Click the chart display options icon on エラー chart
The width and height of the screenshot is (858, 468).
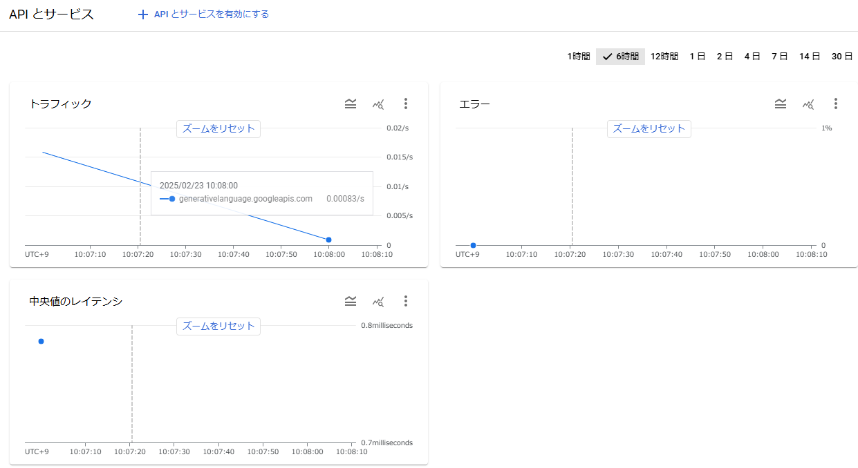pos(781,104)
